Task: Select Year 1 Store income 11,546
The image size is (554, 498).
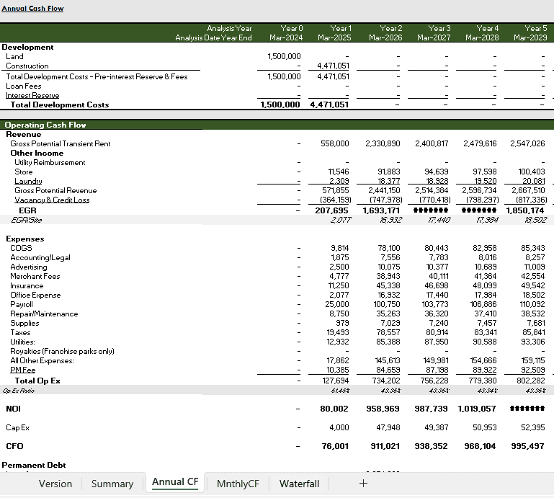Action: 339,172
